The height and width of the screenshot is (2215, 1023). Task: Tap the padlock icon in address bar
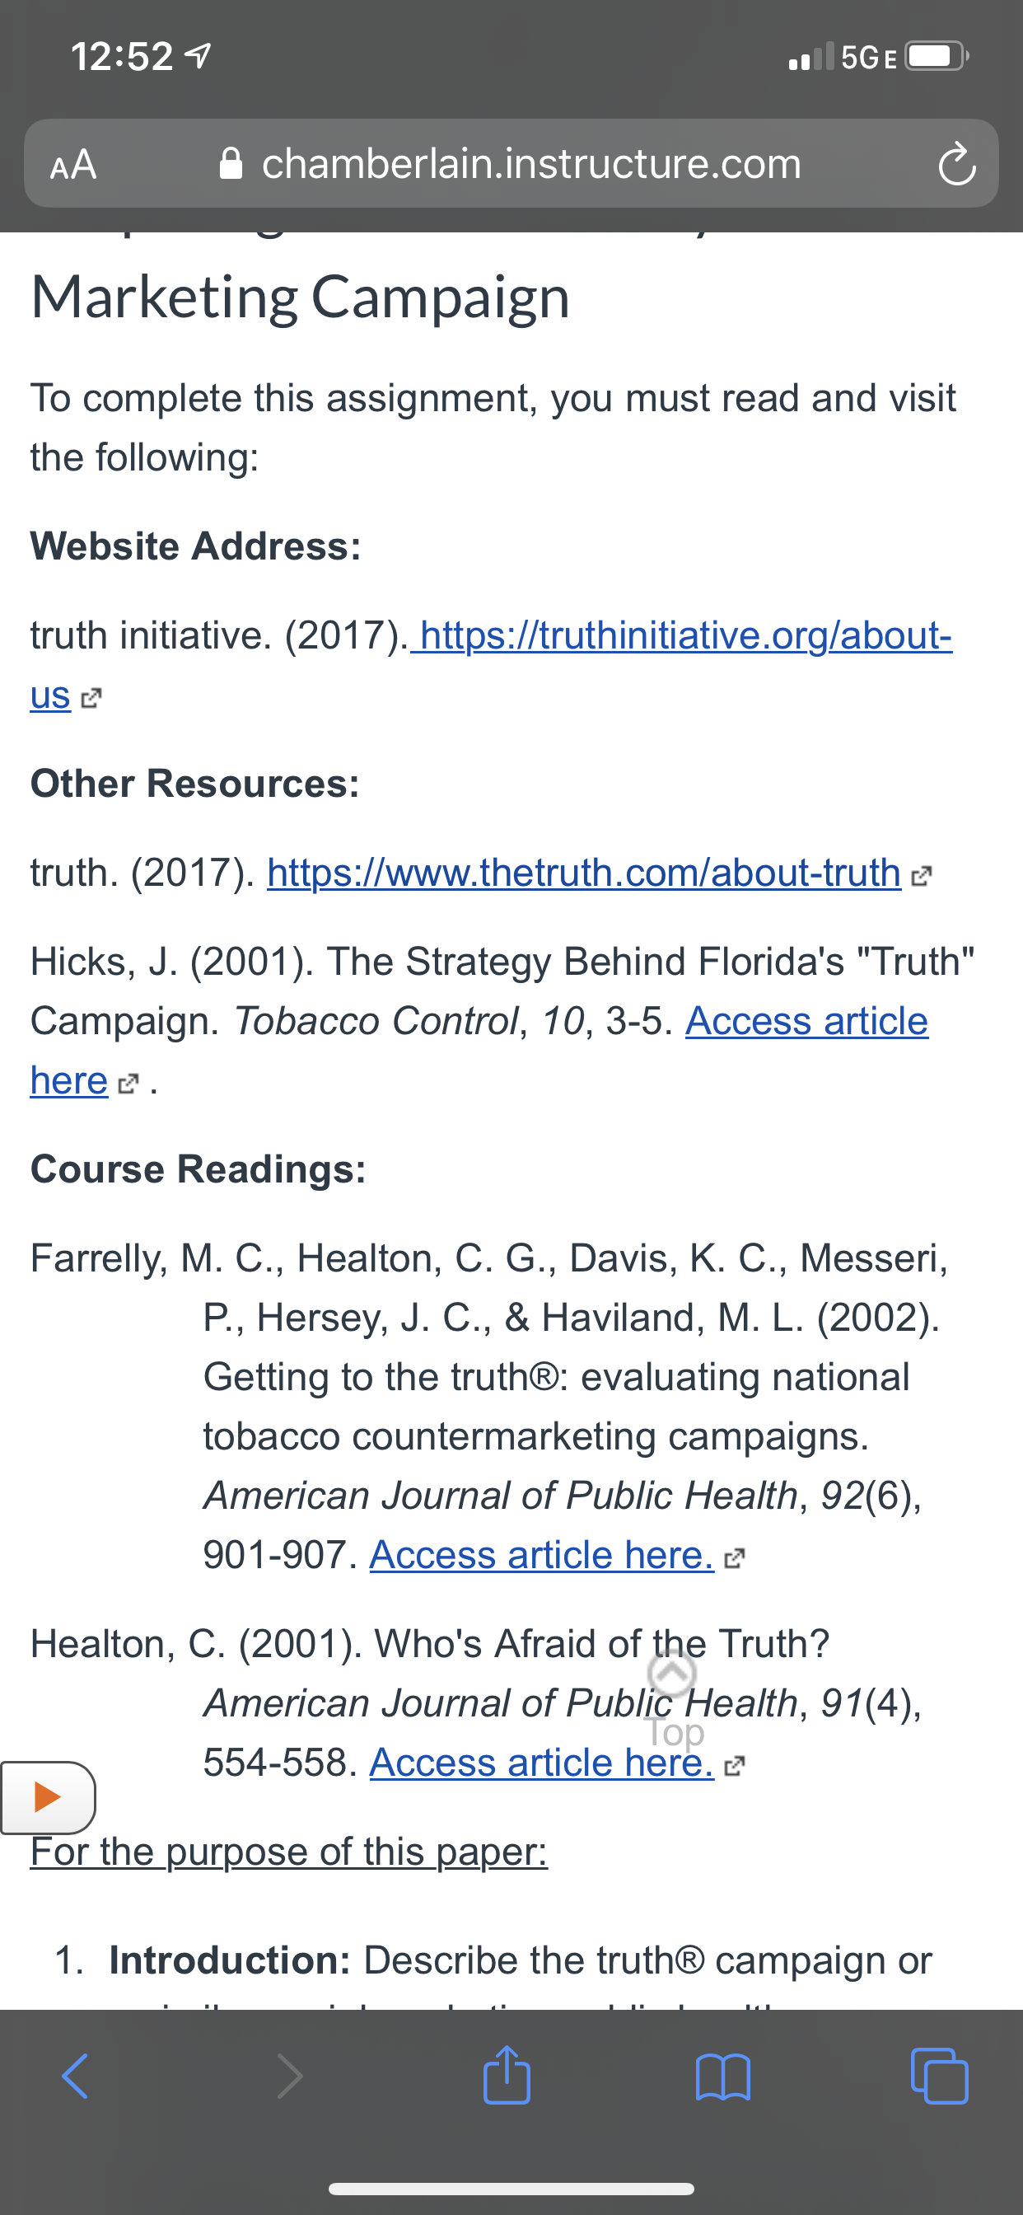coord(231,163)
